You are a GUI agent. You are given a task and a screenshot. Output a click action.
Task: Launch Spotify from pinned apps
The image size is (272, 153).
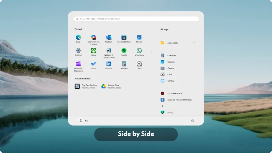(x=124, y=51)
